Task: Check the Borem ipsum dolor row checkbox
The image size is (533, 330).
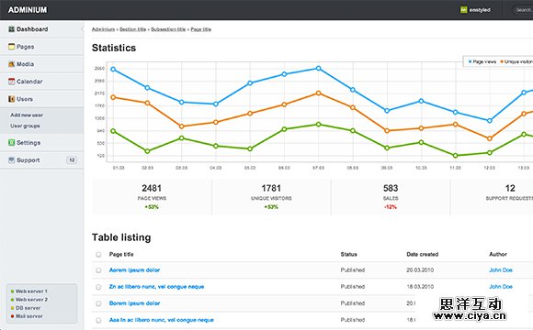Action: click(x=98, y=303)
